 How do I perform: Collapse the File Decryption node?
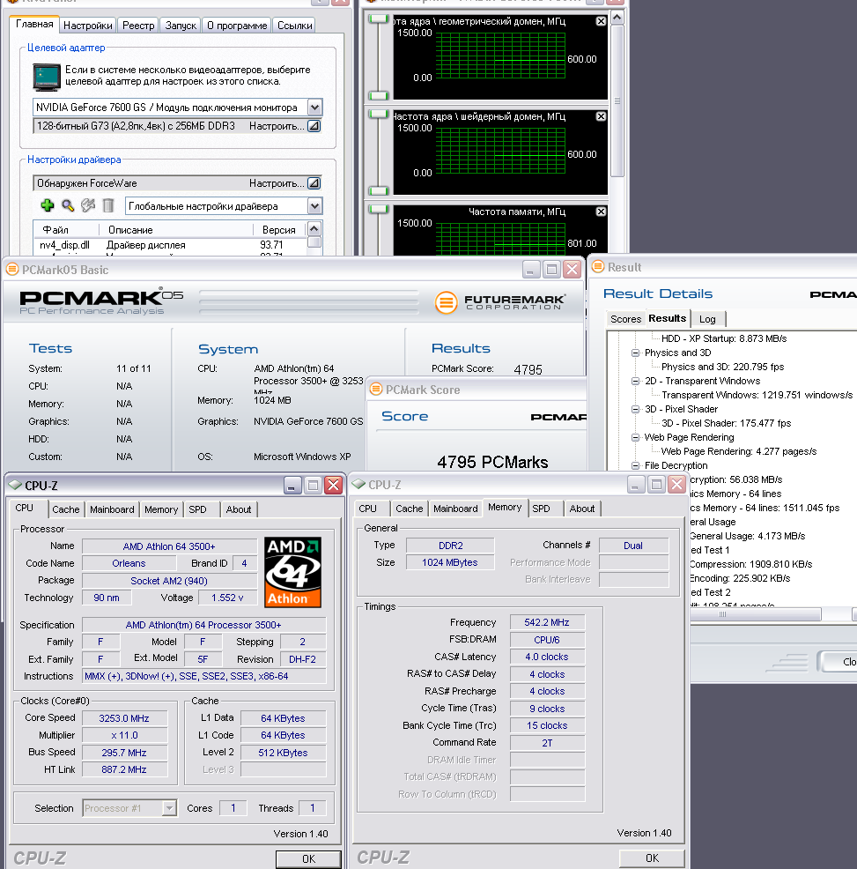[x=635, y=465]
